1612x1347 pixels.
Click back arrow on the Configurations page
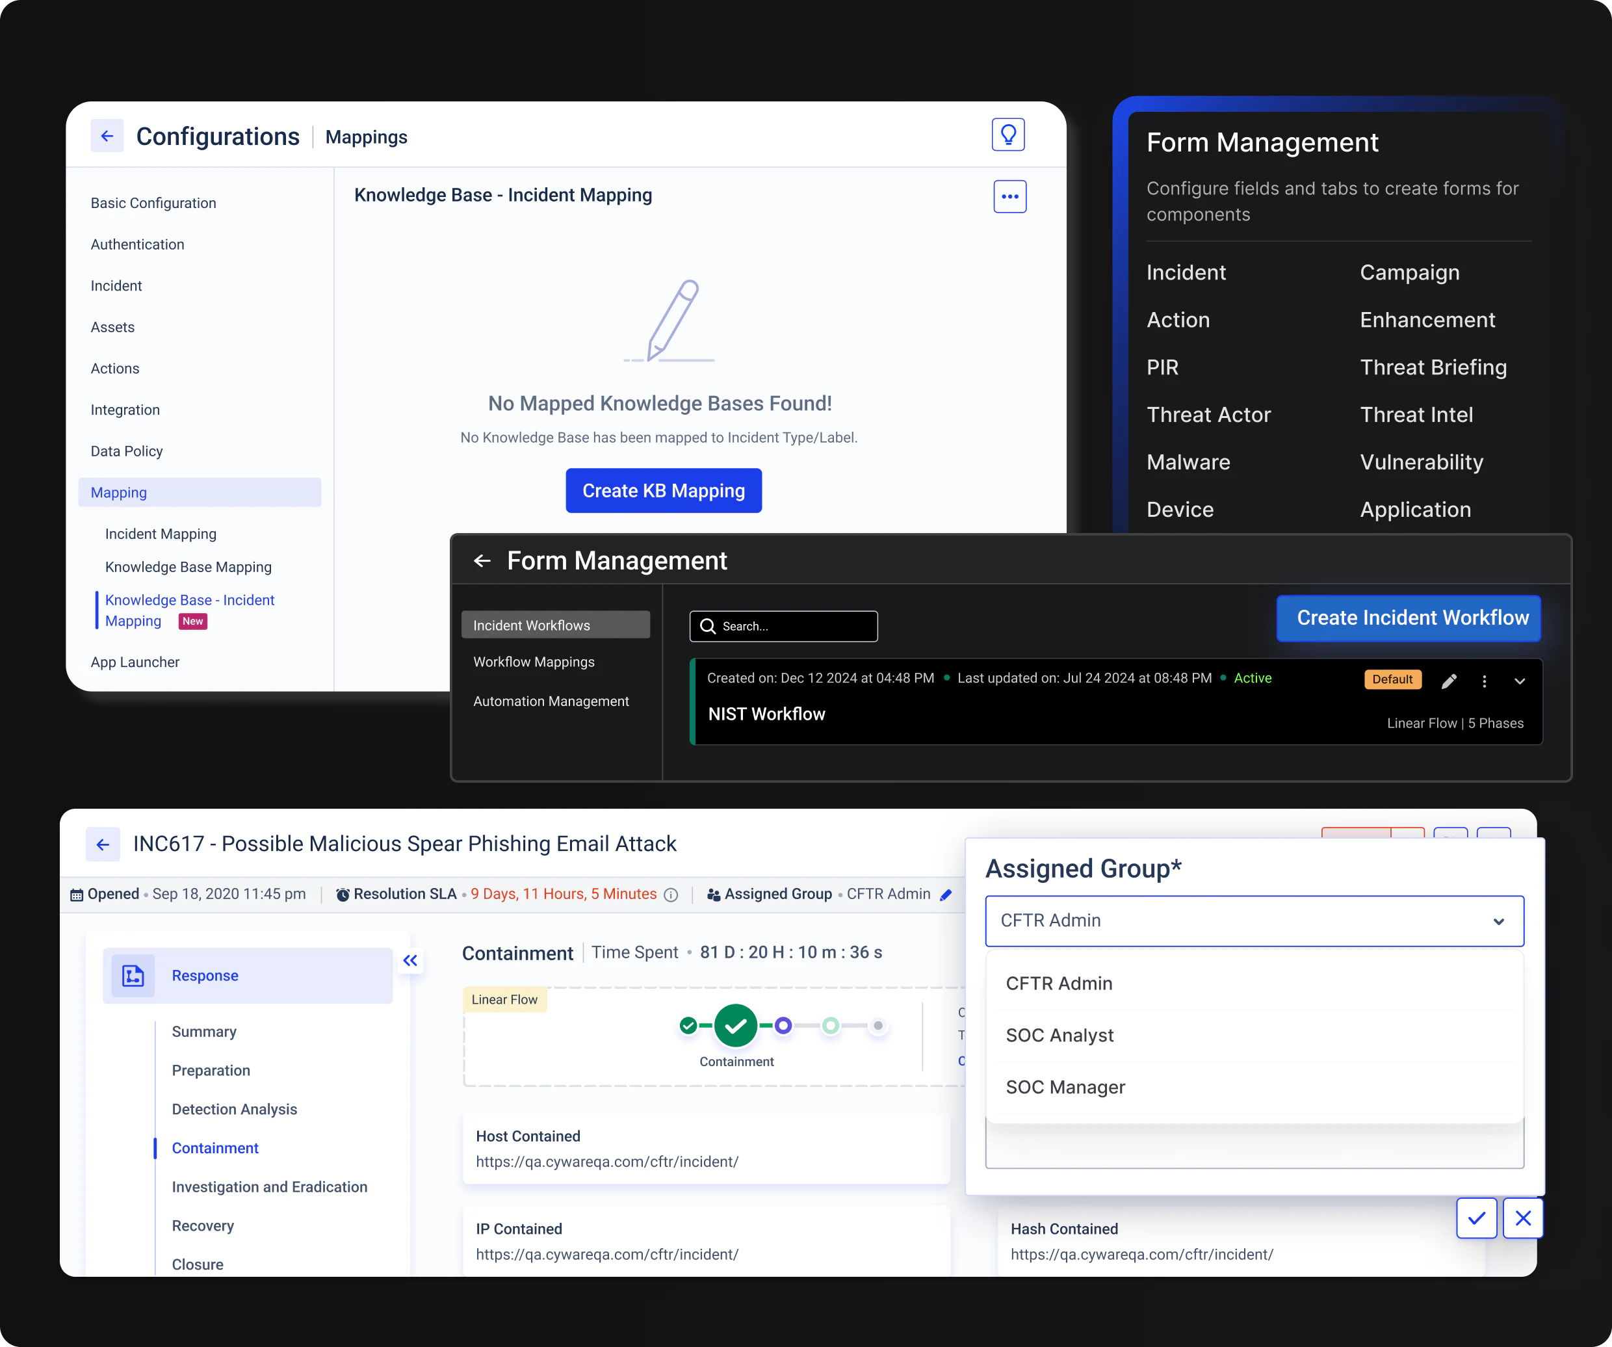click(107, 136)
